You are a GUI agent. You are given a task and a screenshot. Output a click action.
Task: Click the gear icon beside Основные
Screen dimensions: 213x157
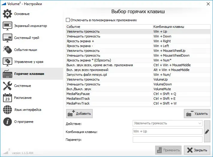(7, 14)
